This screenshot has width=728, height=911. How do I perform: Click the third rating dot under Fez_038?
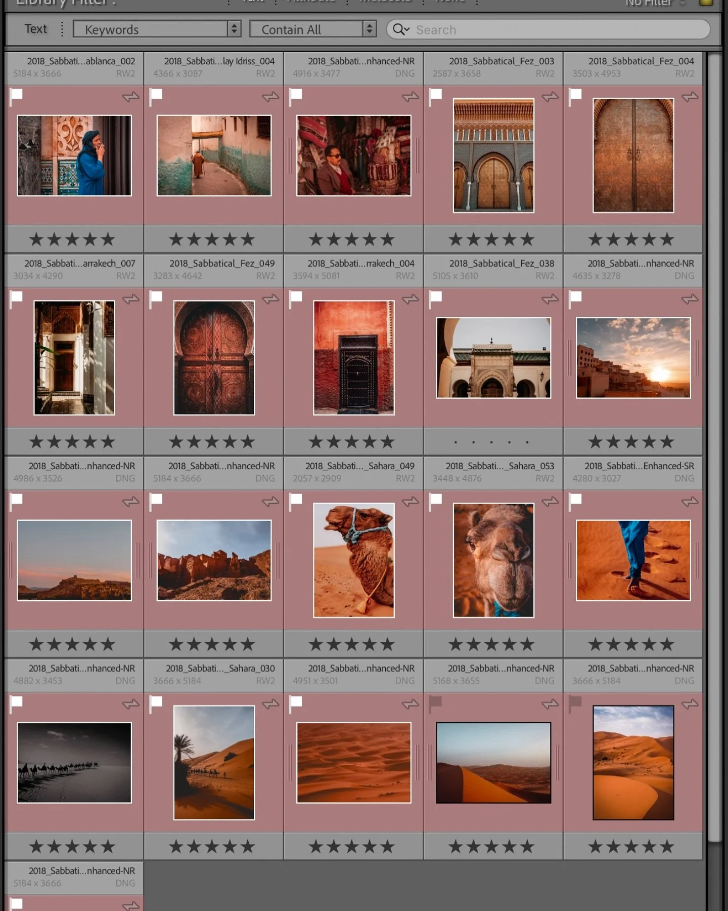(491, 442)
